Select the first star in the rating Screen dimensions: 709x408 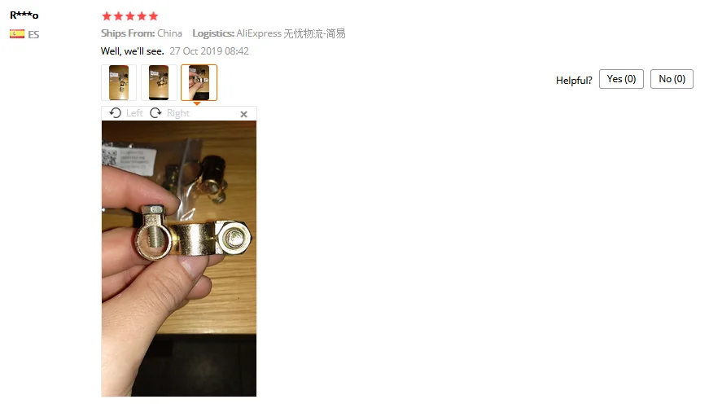click(107, 16)
